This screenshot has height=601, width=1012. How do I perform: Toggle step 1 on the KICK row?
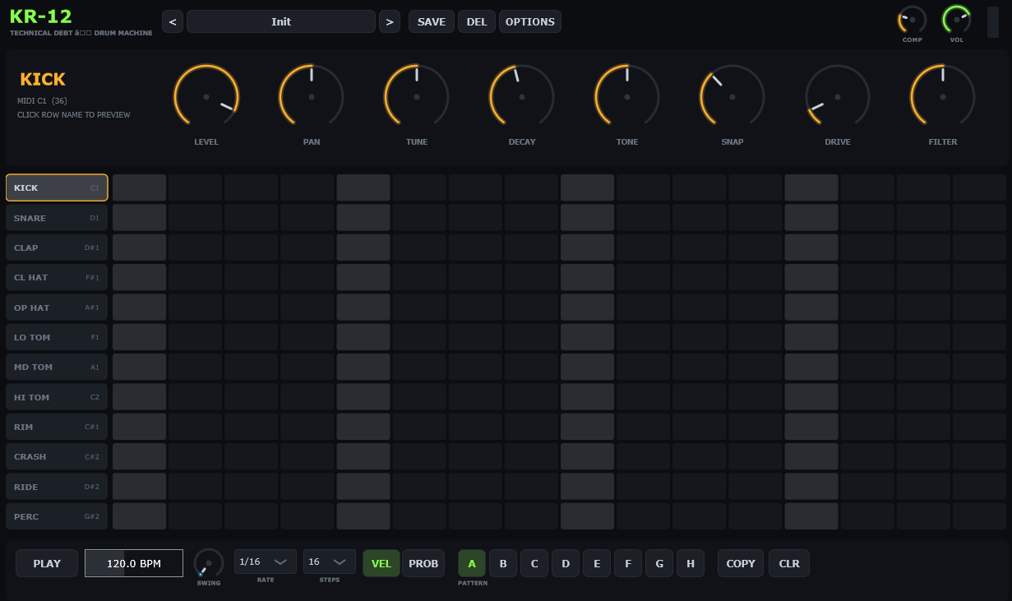[140, 187]
